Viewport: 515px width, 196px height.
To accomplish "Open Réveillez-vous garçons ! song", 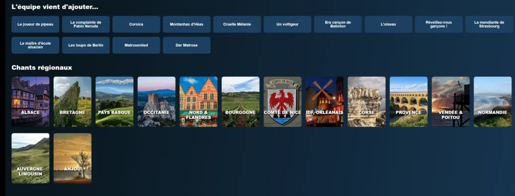I will click(439, 24).
